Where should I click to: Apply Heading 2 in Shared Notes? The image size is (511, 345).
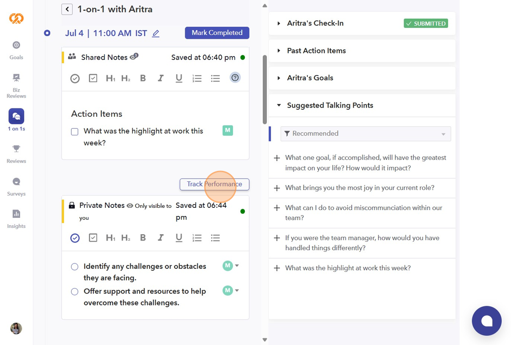pos(125,78)
